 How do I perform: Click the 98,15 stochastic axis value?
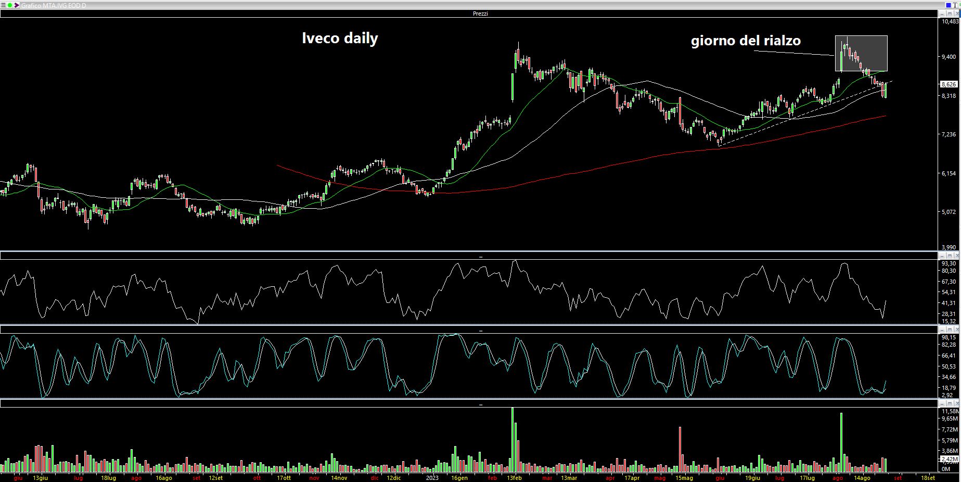tap(949, 337)
